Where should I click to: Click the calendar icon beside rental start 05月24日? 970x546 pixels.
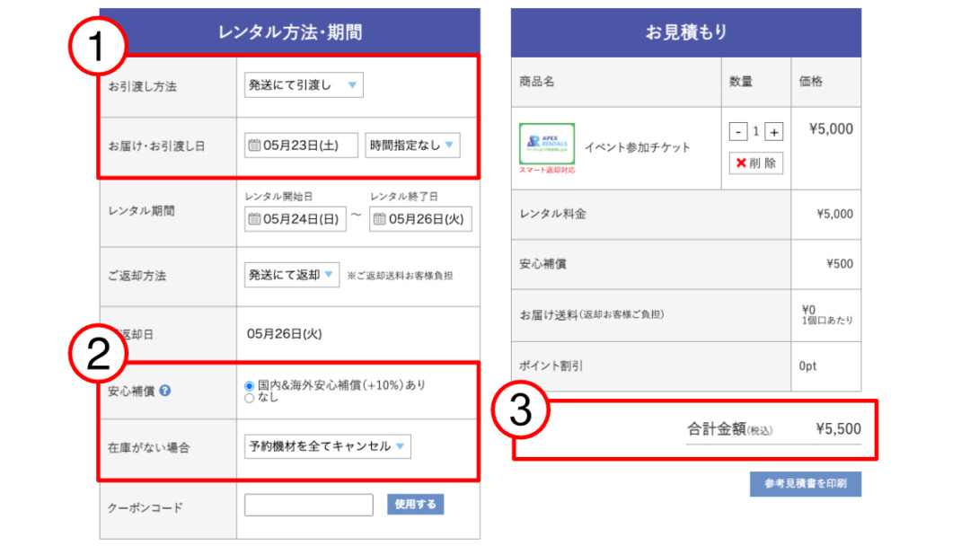click(254, 219)
